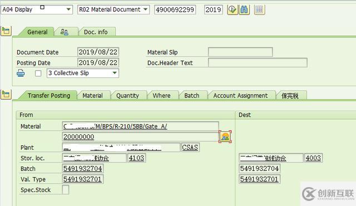Image resolution: width=356 pixels, height=206 pixels.
Task: Click the Dest batch 5491932704
Action: pos(260,169)
